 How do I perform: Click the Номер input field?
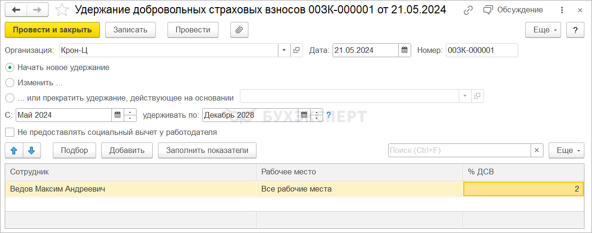pyautogui.click(x=482, y=50)
